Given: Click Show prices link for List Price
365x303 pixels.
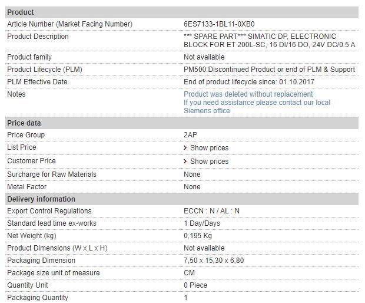Looking at the screenshot, I should (209, 148).
